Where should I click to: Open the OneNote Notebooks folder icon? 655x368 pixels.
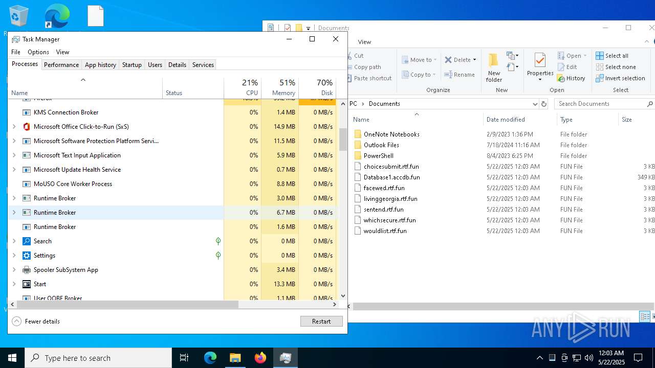coord(358,134)
